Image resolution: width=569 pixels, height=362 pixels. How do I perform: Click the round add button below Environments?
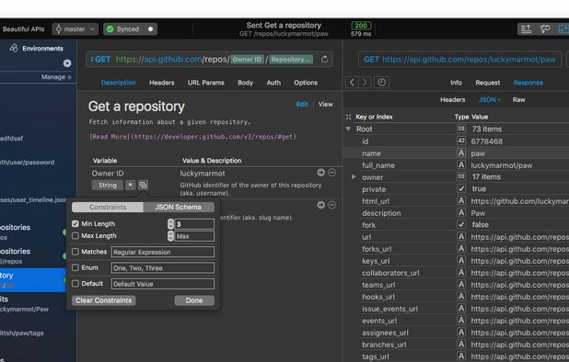tap(67, 63)
